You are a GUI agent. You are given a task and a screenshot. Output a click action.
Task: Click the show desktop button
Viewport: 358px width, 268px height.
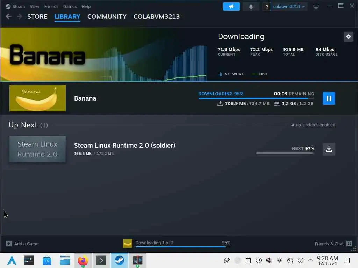pos(347,260)
